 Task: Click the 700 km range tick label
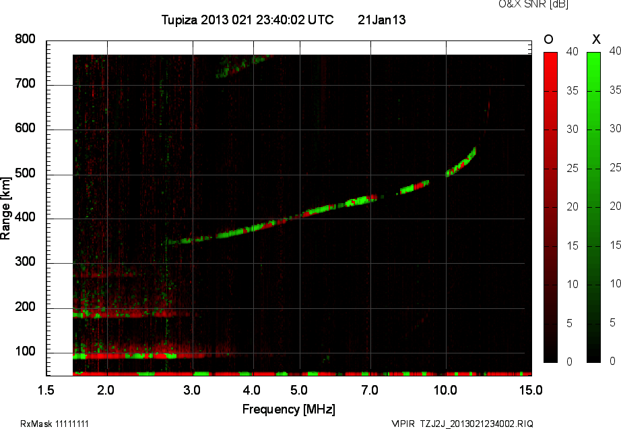26,83
